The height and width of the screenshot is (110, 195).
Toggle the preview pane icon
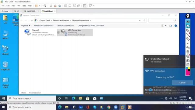tap(171, 26)
